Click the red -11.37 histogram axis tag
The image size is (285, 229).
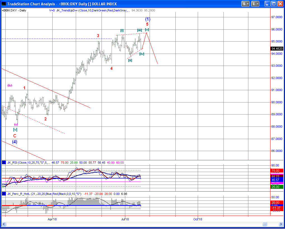277,208
